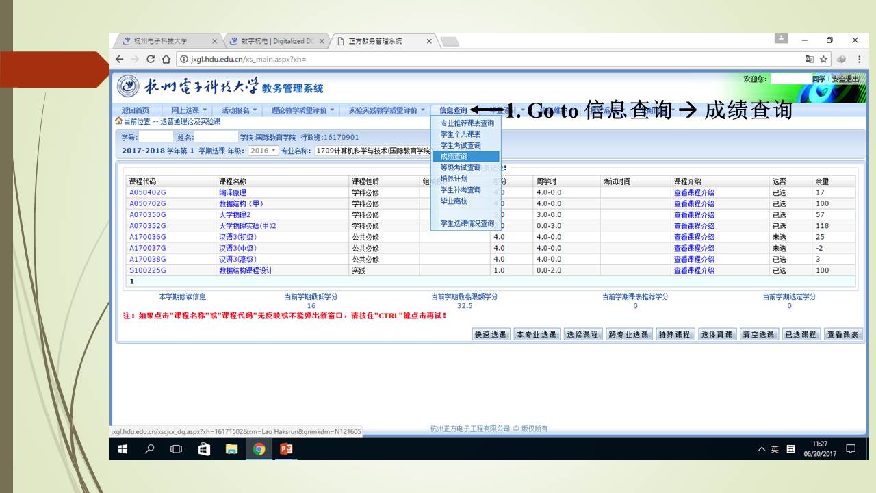Viewport: 876px width, 493px height.
Task: Click the 返回首页 menu item
Action: tap(136, 110)
